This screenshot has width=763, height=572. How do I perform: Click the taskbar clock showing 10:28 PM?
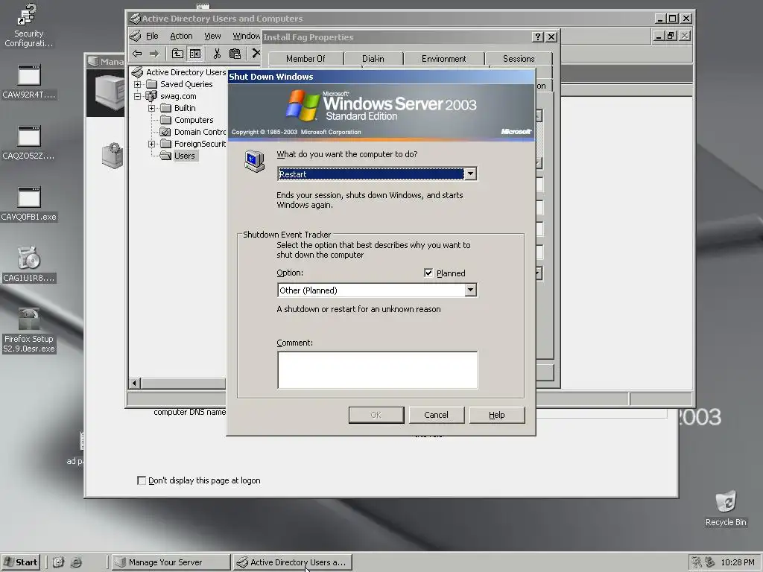point(737,562)
